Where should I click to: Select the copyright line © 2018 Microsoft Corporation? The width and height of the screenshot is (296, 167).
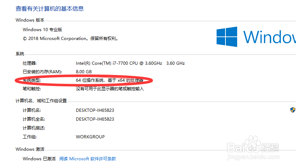pos(71,39)
